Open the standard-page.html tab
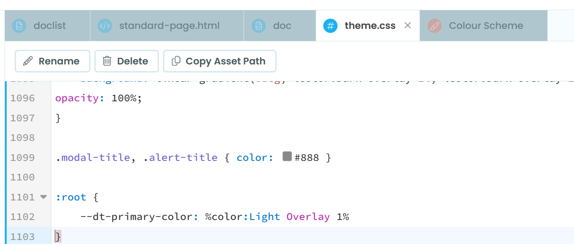This screenshot has width=574, height=244. pos(169,26)
